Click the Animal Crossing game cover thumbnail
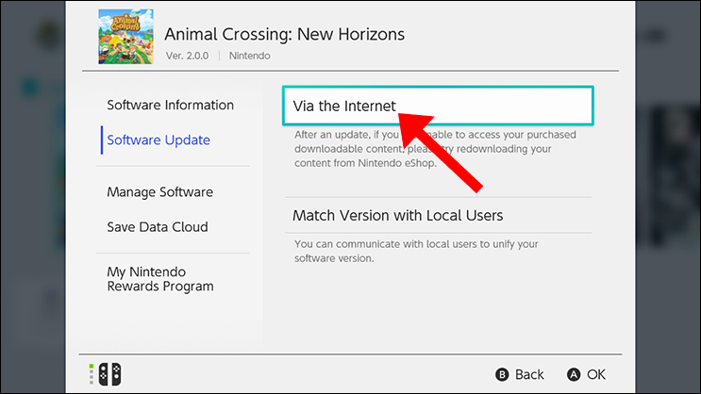The image size is (701, 394). coord(125,37)
